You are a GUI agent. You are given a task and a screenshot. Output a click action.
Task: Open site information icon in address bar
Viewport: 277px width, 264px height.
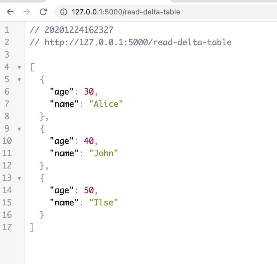(x=64, y=12)
